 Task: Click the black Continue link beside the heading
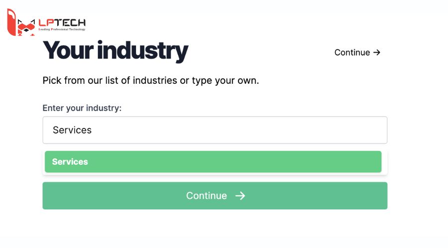point(352,53)
